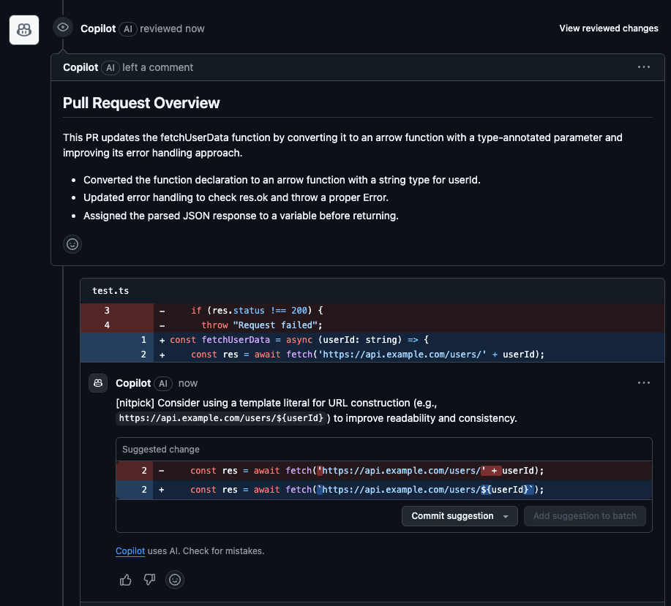Click the Suggested change label
The width and height of the screenshot is (671, 606).
click(x=160, y=449)
